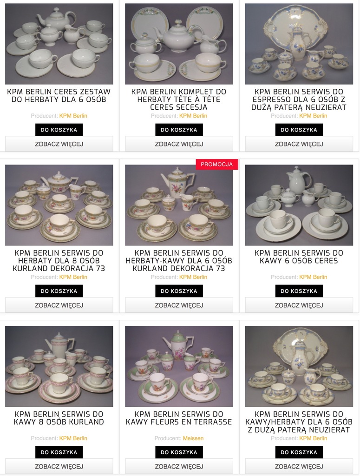The width and height of the screenshot is (360, 476).
Task: Open the tête à tête Ceres Secesja photo
Action: (x=179, y=44)
